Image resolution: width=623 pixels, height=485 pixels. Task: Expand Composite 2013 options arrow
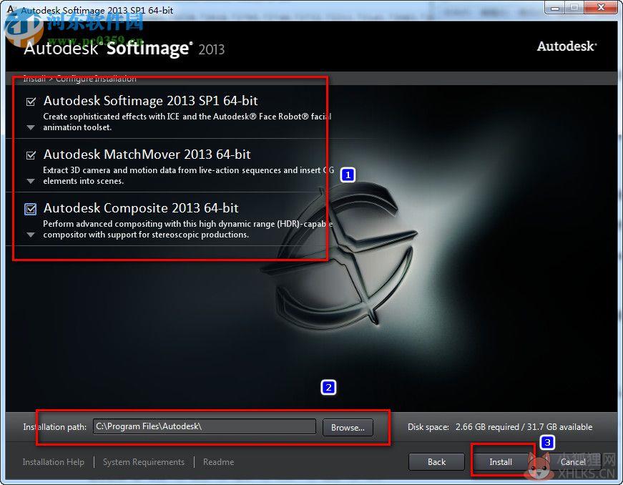[31, 235]
